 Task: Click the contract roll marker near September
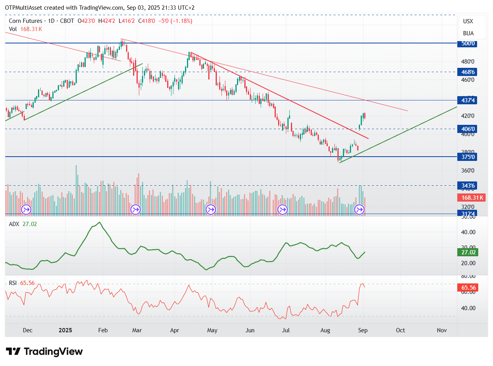tap(360, 210)
